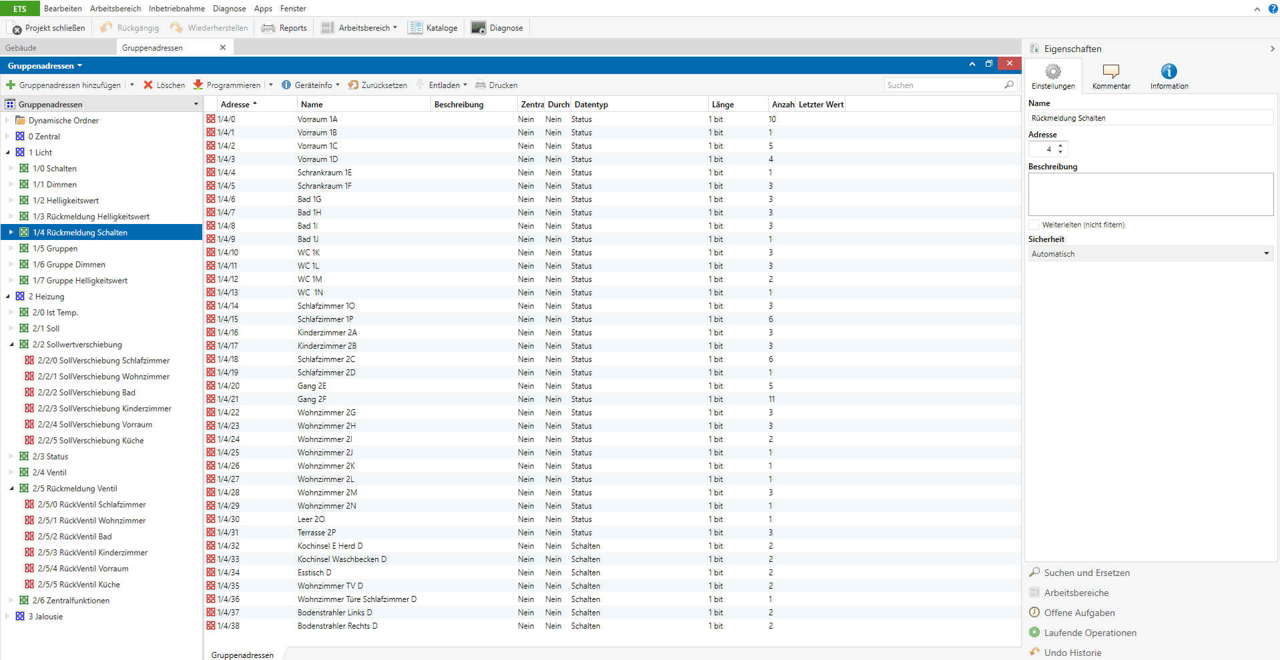Sort by the Name column header
The image size is (1280, 660).
(364, 105)
